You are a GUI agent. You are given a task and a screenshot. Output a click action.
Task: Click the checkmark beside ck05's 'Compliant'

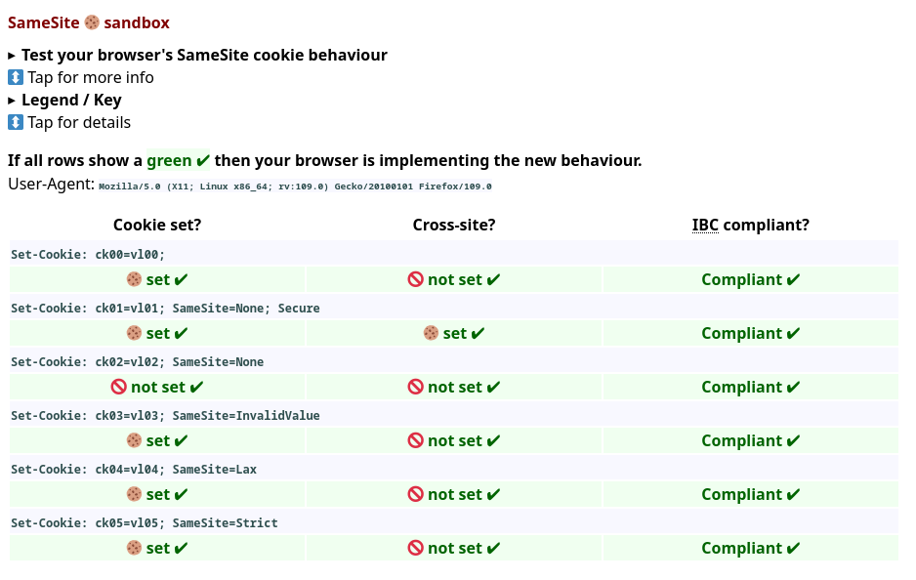[792, 547]
